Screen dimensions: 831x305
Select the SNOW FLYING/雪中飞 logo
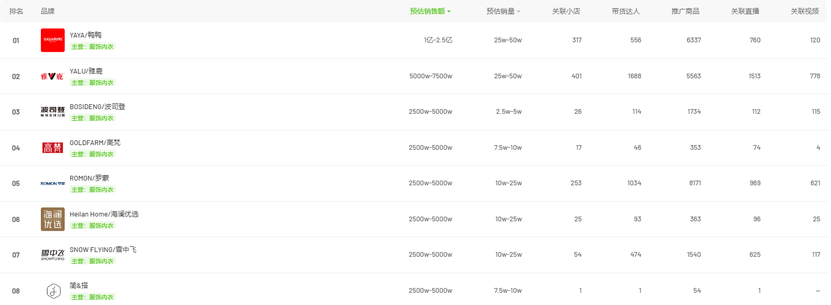click(53, 255)
